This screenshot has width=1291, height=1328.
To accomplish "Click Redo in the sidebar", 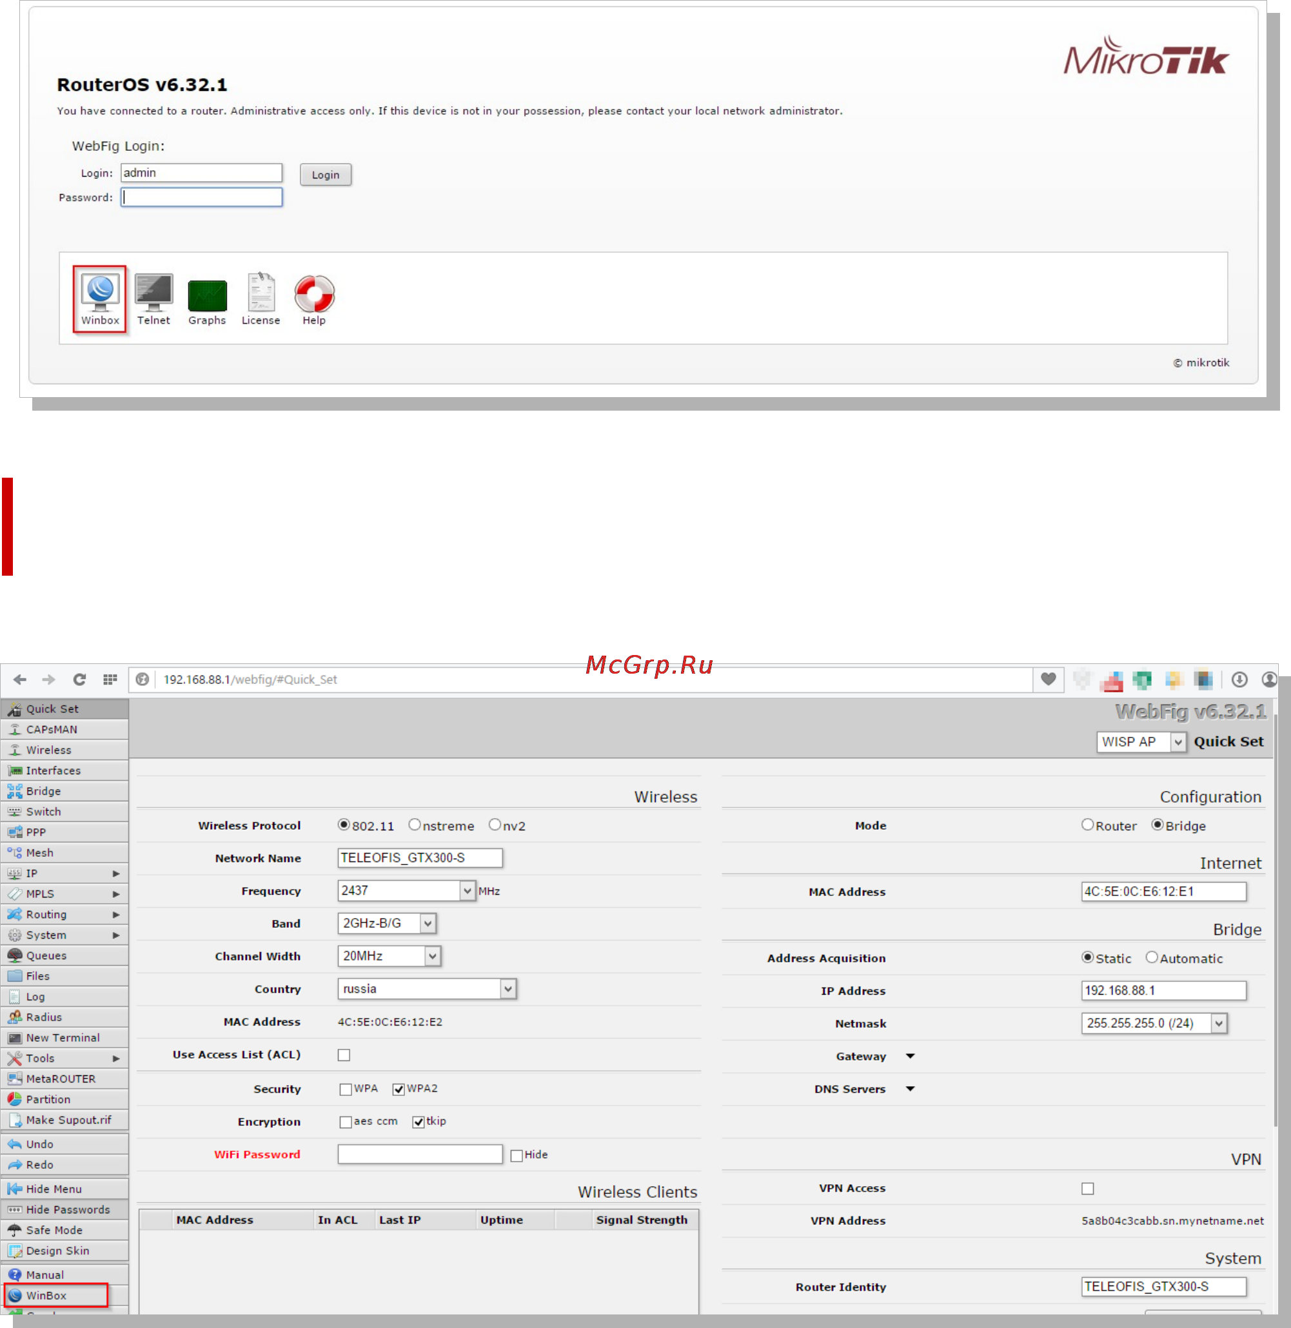I will [64, 1165].
